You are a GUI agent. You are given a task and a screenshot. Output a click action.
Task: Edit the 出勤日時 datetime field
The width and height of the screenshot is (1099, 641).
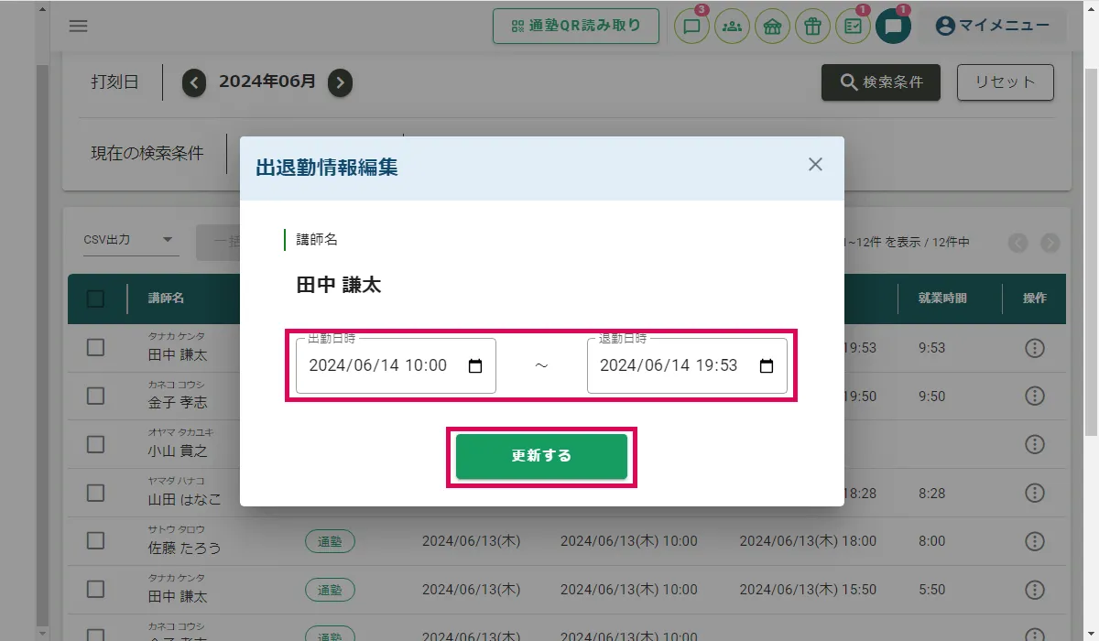click(x=396, y=366)
